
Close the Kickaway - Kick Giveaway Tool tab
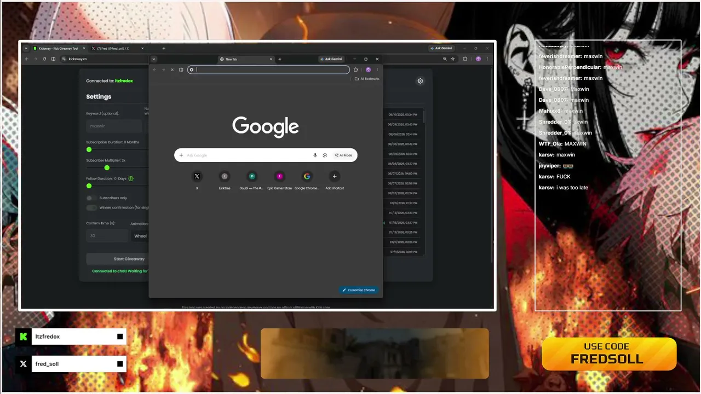84,48
